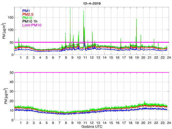Viewport: 172px width, 129px height.
Task: Click the 40 tick label on lower y-axis
Action: pyautogui.click(x=11, y=82)
